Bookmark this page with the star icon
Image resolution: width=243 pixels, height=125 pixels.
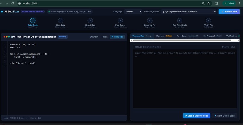pos(208,3)
